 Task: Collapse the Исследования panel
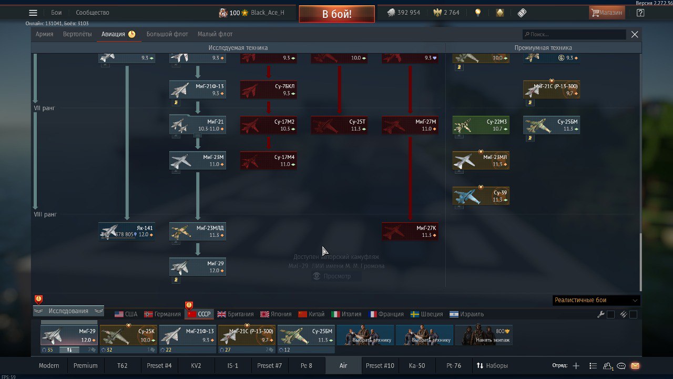tap(68, 311)
